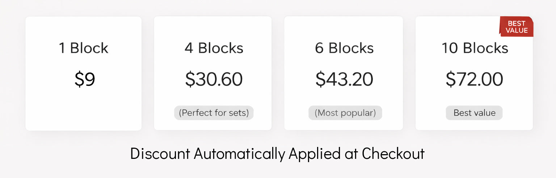Click the (Most popular) pill label
The width and height of the screenshot is (556, 178).
(x=345, y=113)
